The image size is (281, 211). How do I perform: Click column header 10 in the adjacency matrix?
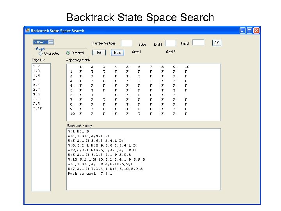point(187,67)
